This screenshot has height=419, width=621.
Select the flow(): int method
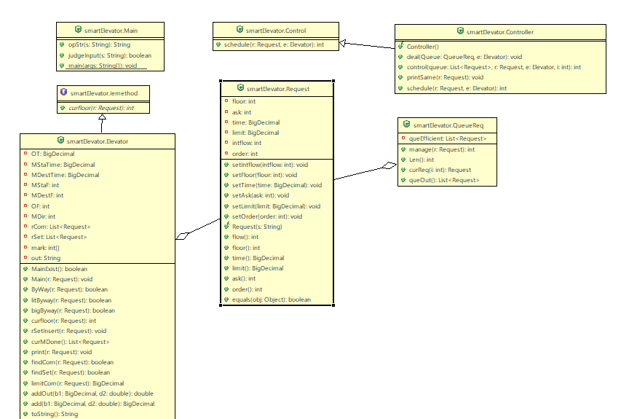coord(245,237)
